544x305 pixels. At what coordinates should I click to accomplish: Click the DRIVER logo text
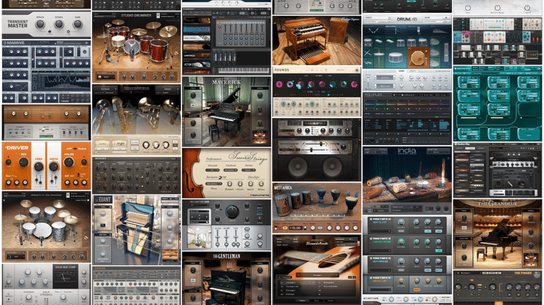click(x=17, y=148)
